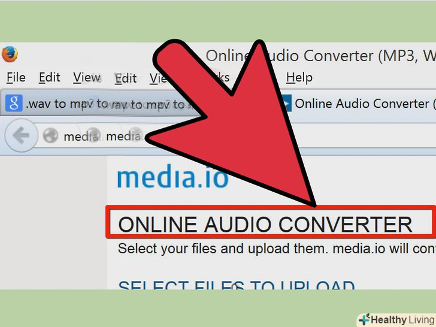436x327 pixels.
Task: Click the globe site identity icon
Action: click(x=50, y=136)
